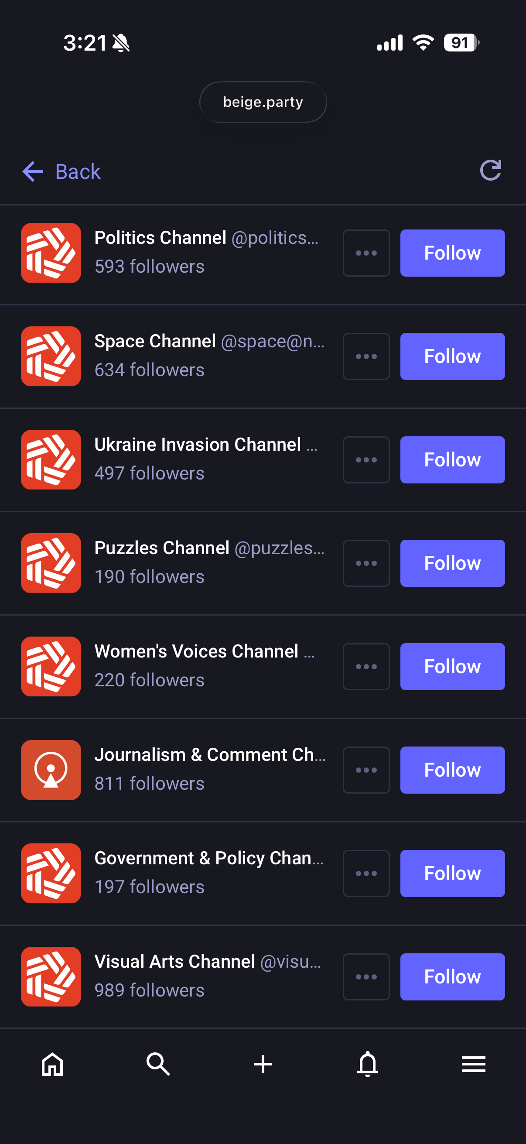Screen dimensions: 526x1144
Task: Open the beige.party instance pill
Action: coord(263,102)
